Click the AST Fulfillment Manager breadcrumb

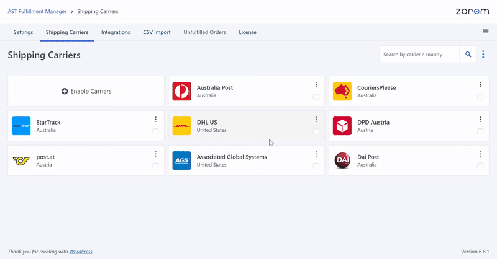pos(37,11)
